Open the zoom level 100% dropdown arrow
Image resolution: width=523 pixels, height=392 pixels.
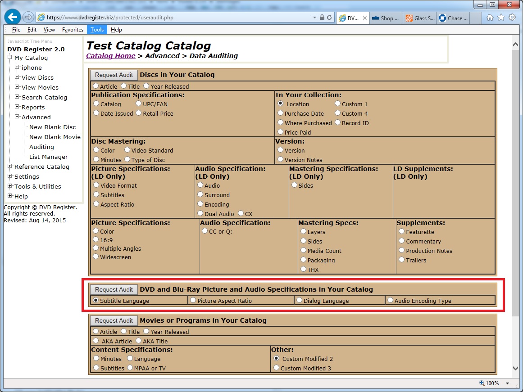click(507, 383)
